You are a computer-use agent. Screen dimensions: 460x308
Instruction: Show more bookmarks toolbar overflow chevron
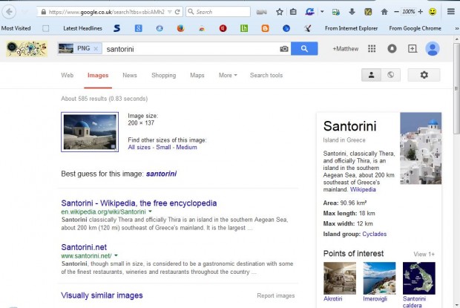[456, 28]
